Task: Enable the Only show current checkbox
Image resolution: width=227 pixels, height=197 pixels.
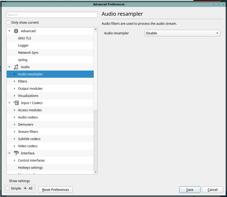Action: [8, 23]
